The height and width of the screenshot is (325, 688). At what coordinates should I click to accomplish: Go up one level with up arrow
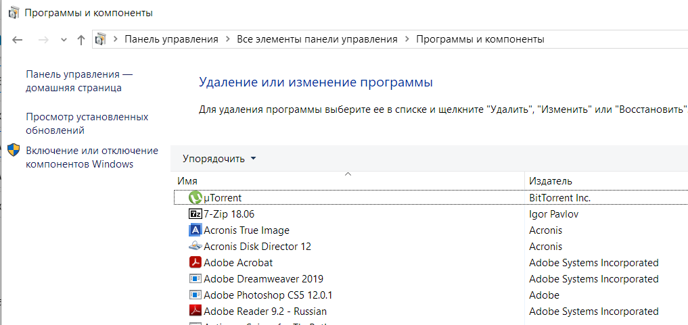(x=81, y=40)
